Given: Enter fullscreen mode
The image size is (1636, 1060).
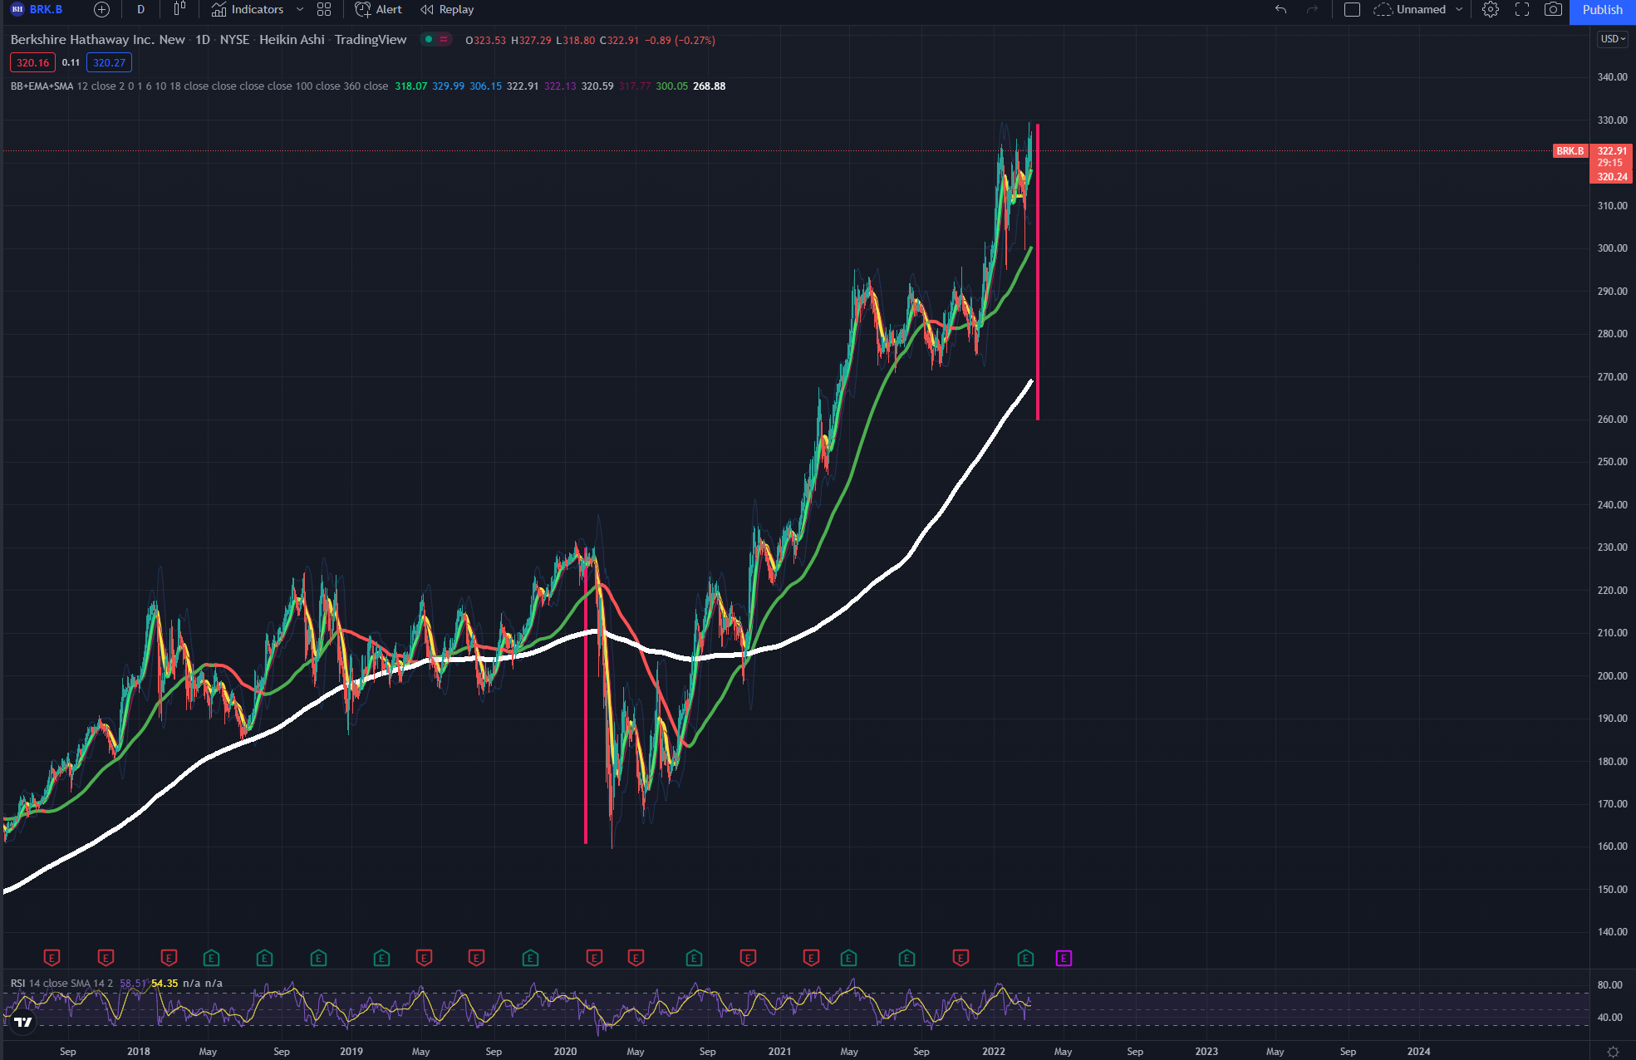Looking at the screenshot, I should [1522, 10].
